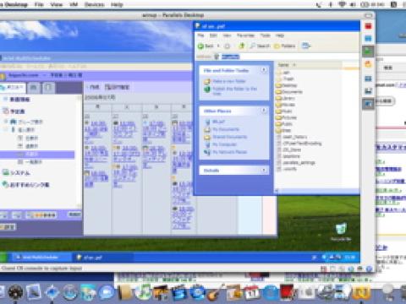Collapse File and Folder Tasks panel

click(x=264, y=70)
